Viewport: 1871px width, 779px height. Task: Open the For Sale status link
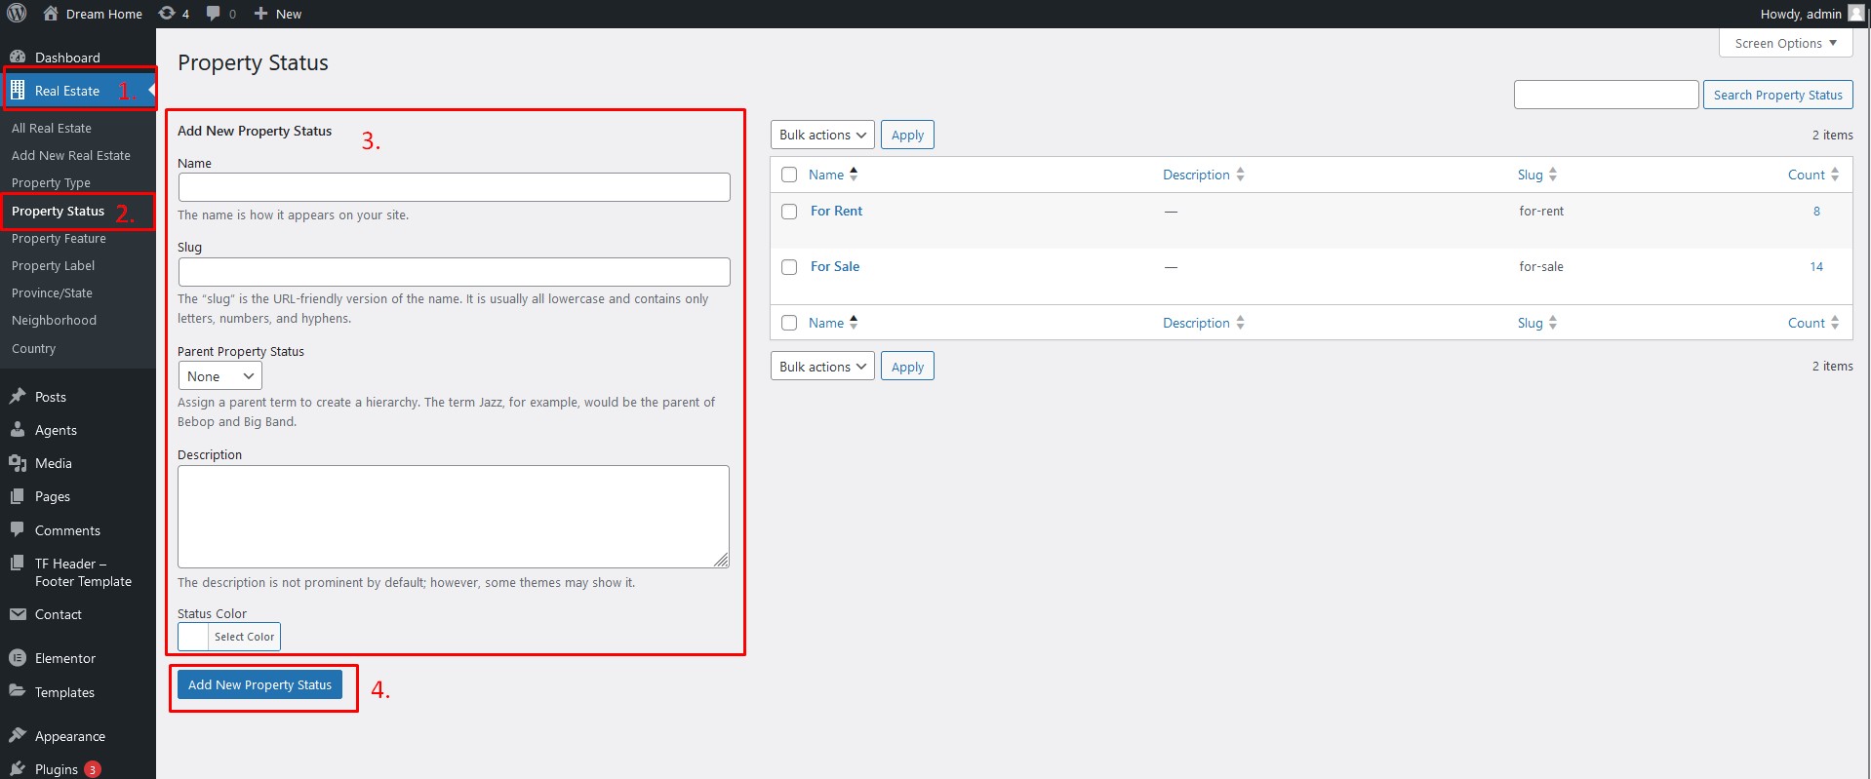(835, 266)
